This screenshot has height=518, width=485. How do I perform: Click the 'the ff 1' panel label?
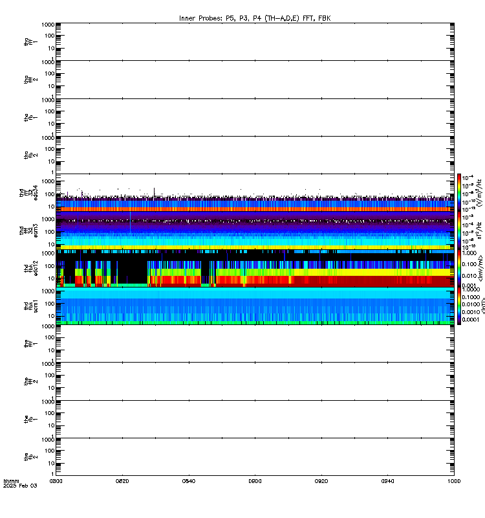[30, 344]
